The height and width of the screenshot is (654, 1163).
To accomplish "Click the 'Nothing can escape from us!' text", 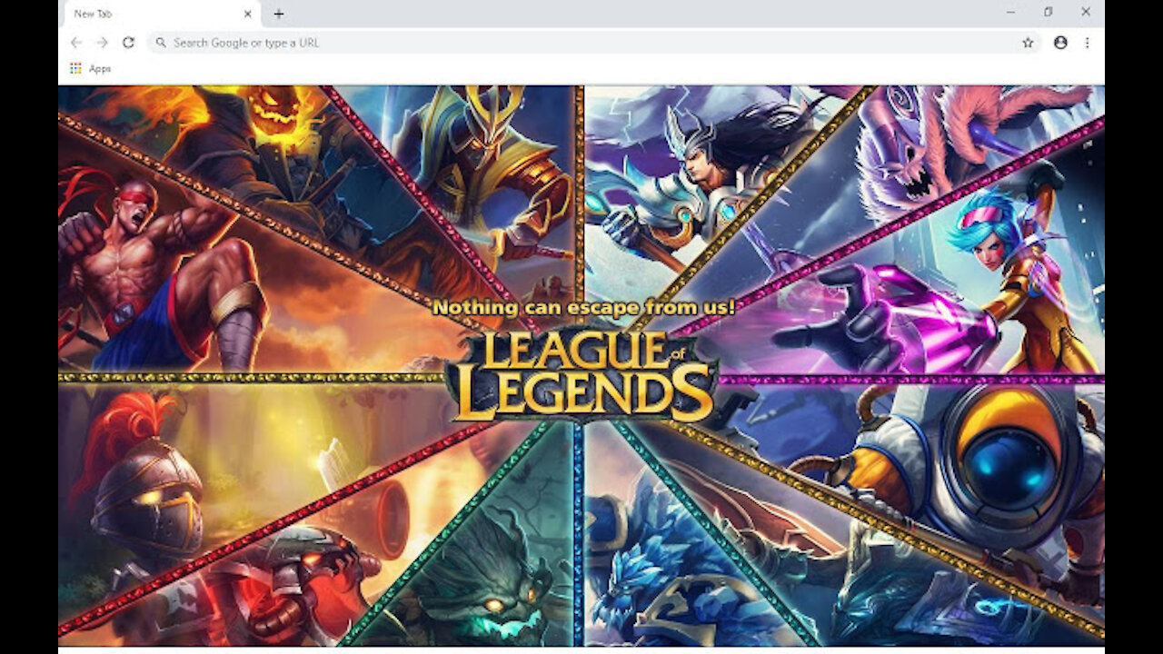I will [x=583, y=307].
